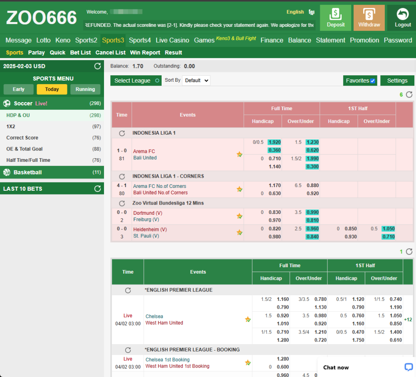Open the OE & Total Goal market
Viewport: 416px width, 377px height.
pyautogui.click(x=52, y=149)
